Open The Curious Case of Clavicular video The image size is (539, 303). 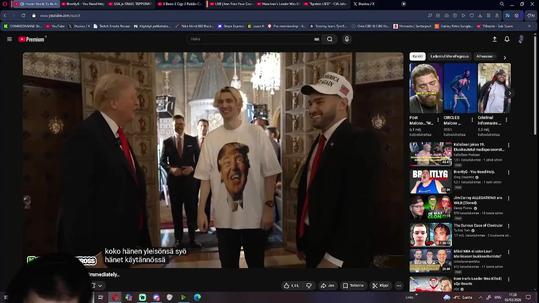point(478,226)
